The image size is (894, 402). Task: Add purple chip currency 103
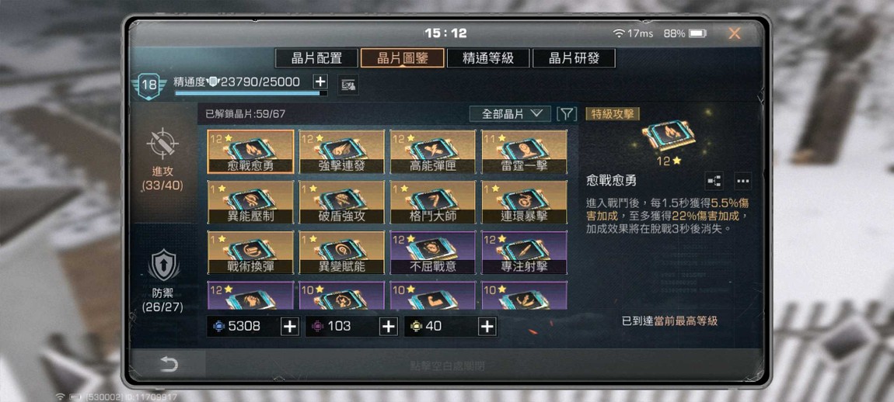[388, 326]
